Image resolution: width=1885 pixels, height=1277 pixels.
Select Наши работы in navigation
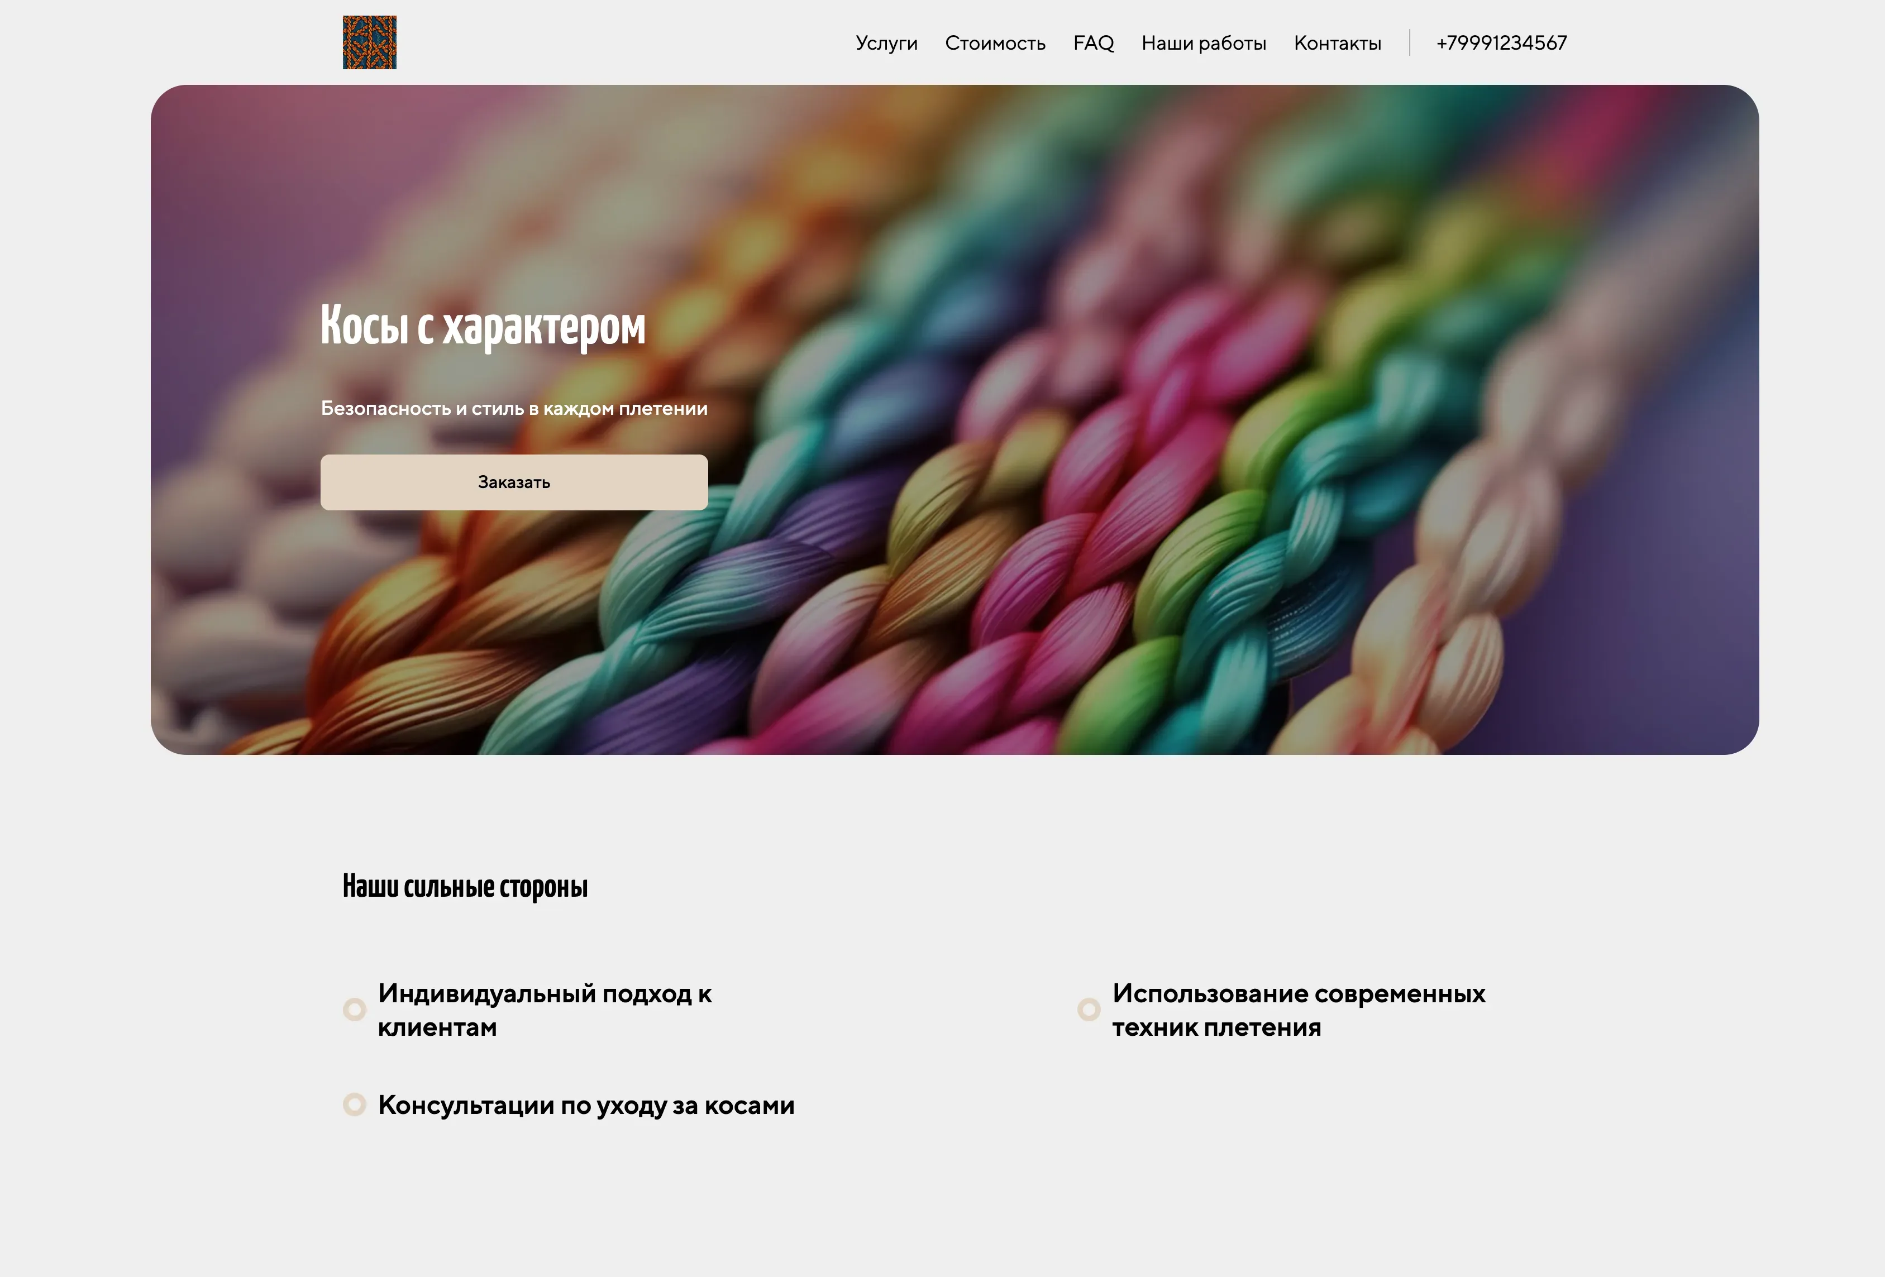click(1204, 43)
